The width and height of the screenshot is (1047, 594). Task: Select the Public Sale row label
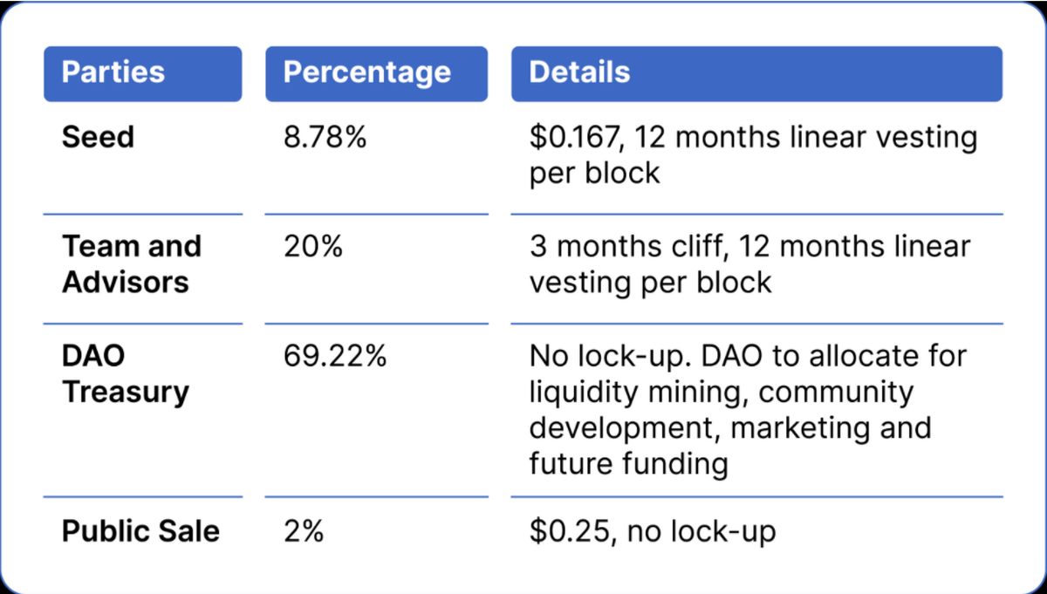[x=140, y=531]
